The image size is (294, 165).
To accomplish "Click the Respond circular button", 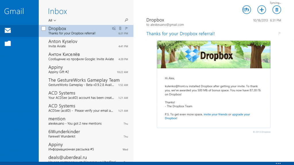I will click(x=247, y=10).
